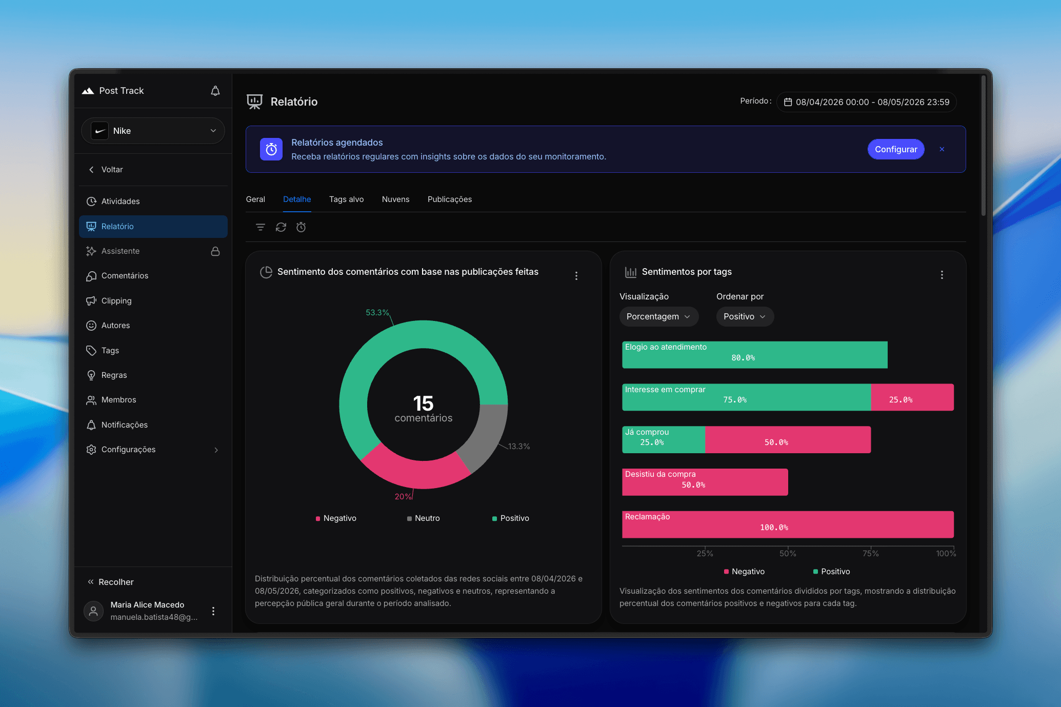Screen dimensions: 1061x707
Task: Open user menu for Maria Alice Macedo
Action: tap(213, 611)
